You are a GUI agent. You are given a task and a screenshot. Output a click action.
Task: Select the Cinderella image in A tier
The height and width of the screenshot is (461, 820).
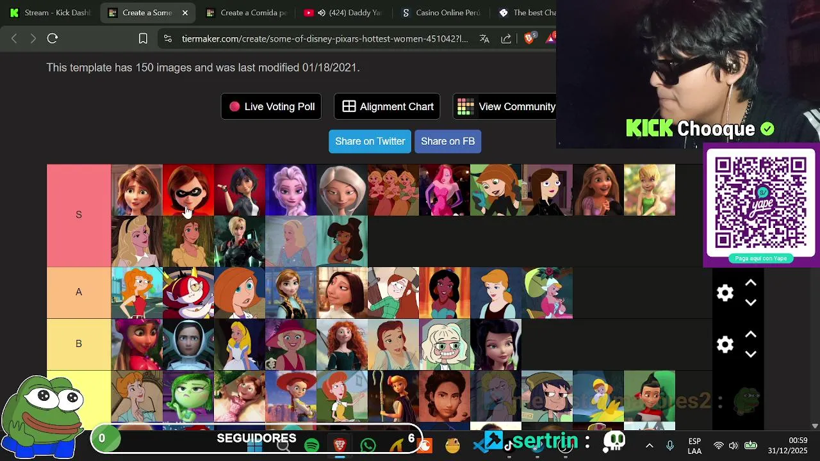coord(496,293)
